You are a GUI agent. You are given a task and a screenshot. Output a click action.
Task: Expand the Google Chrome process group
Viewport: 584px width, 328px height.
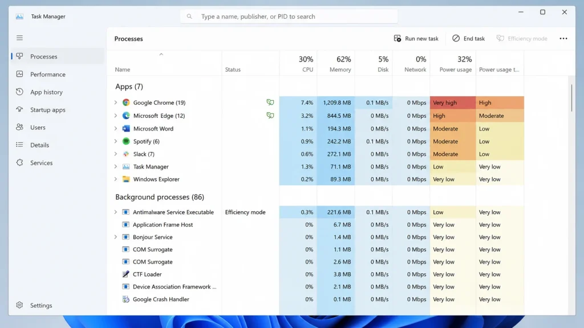[x=115, y=102]
